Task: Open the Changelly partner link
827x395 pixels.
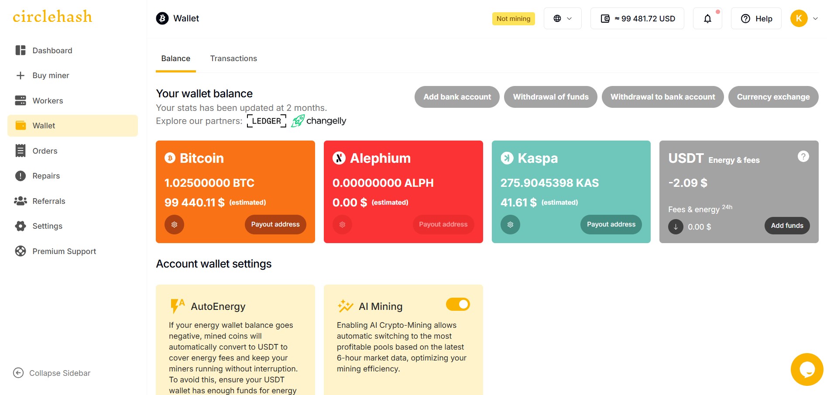Action: [x=319, y=121]
